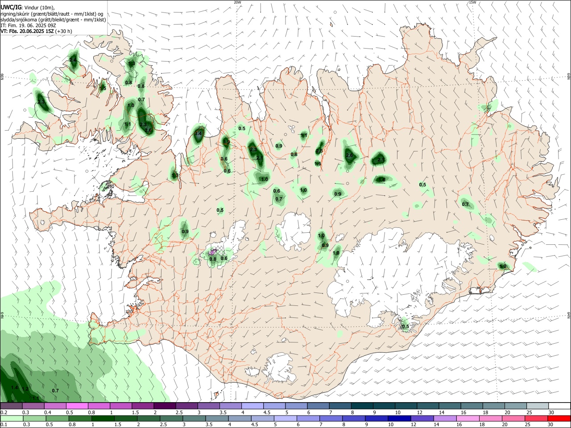Pick the bright red swatch ending the lower scale
The image size is (571, 428).
click(559, 418)
